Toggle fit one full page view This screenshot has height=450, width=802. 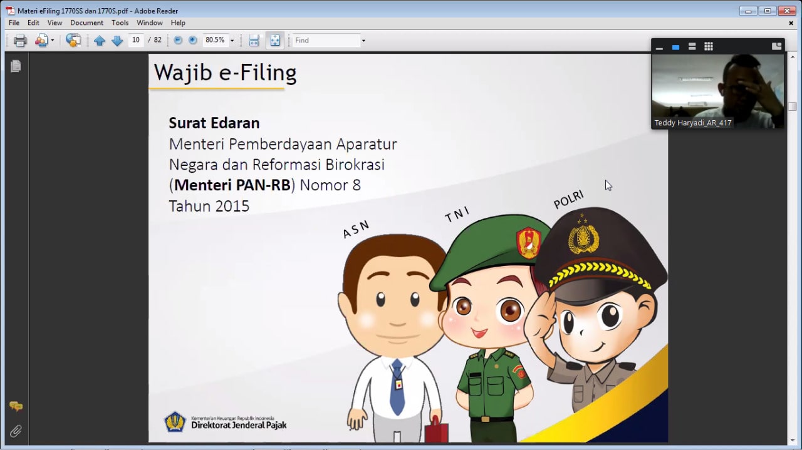(275, 41)
